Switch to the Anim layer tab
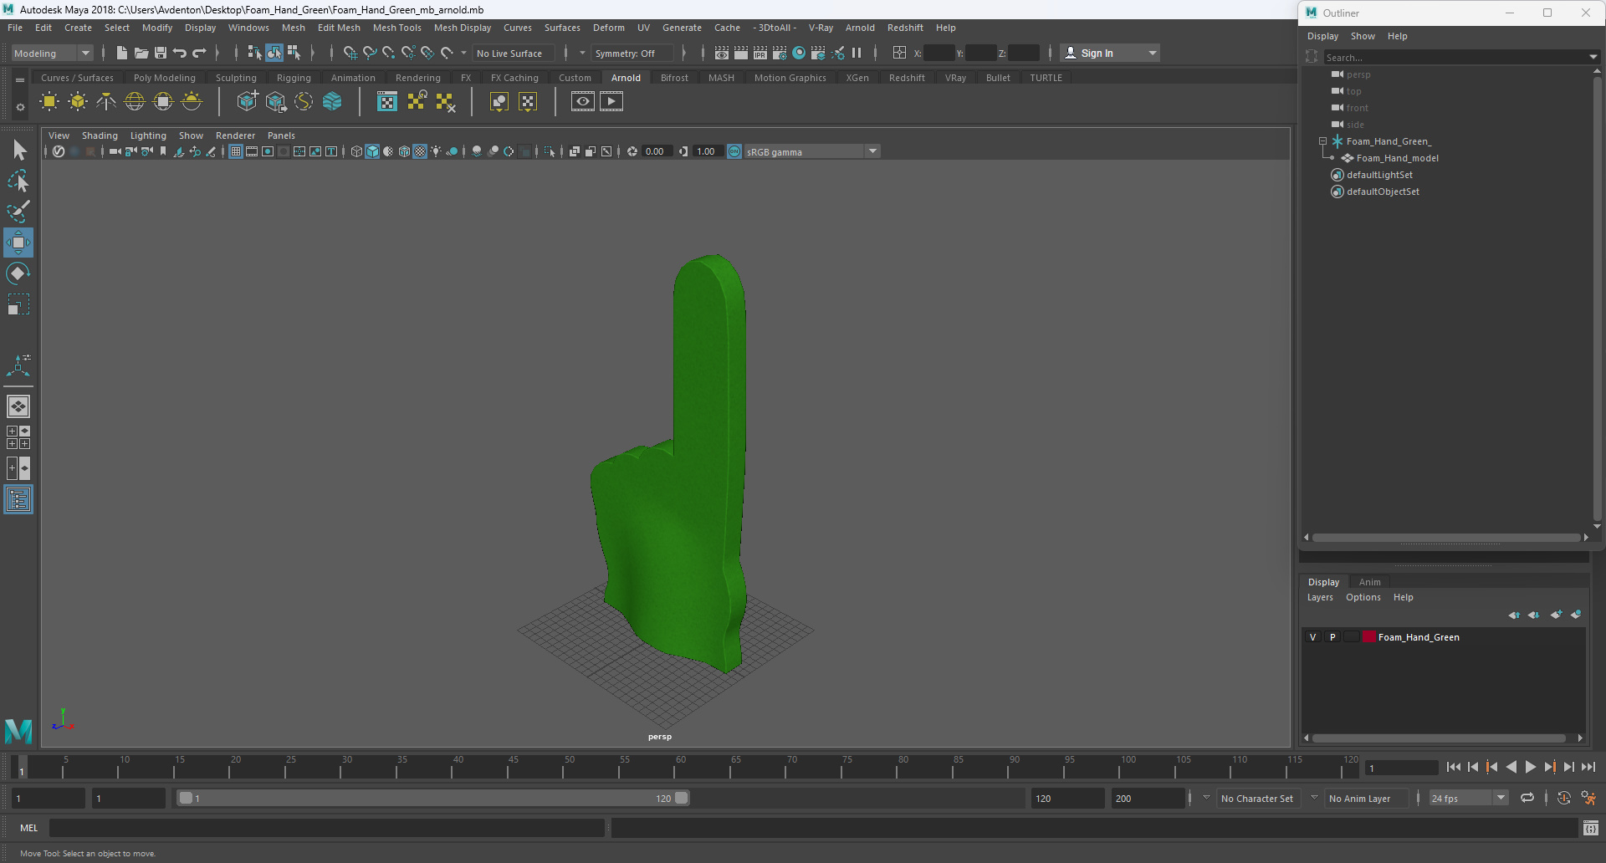 tap(1369, 582)
